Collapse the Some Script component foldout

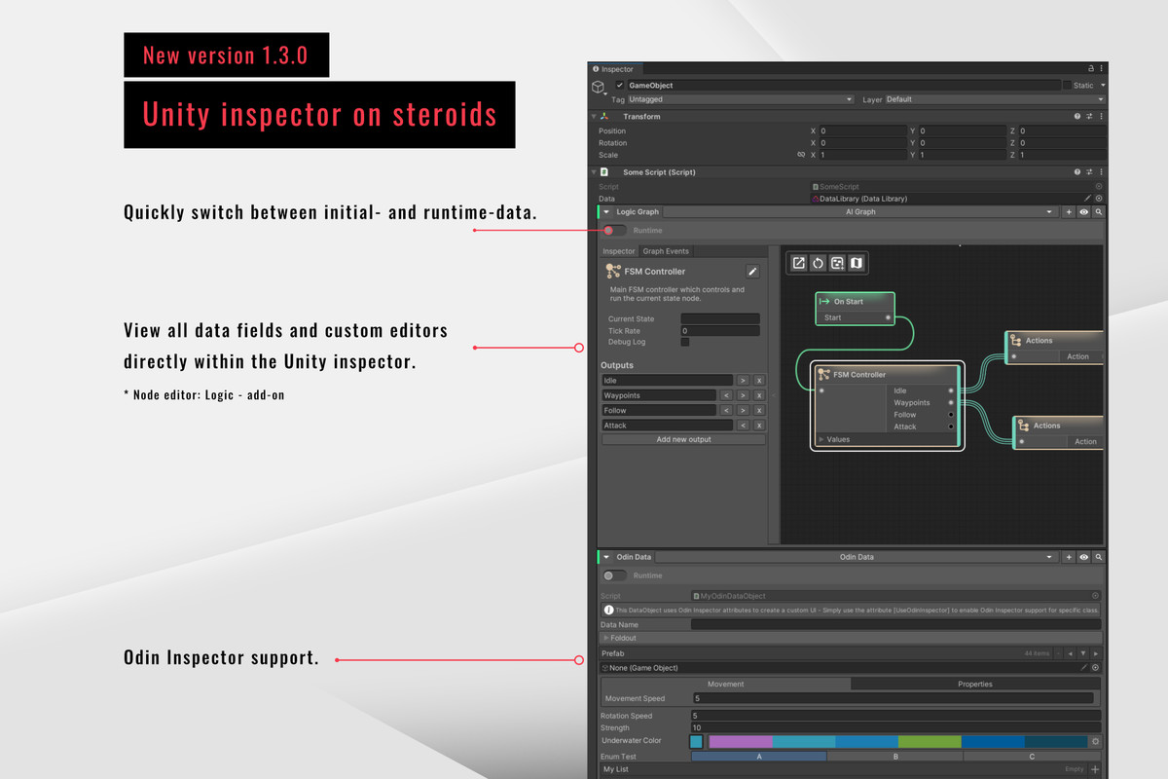(x=594, y=172)
